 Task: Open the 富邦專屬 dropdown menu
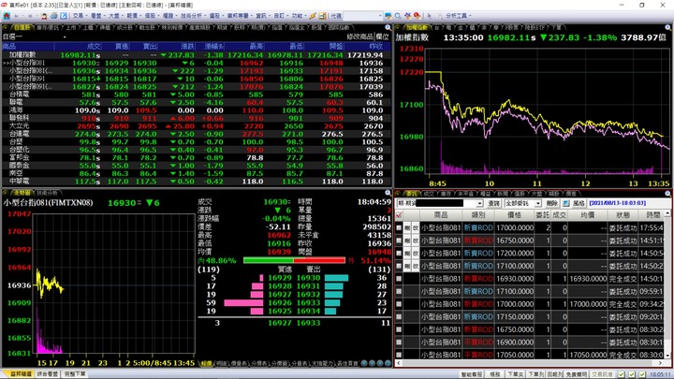(x=240, y=16)
